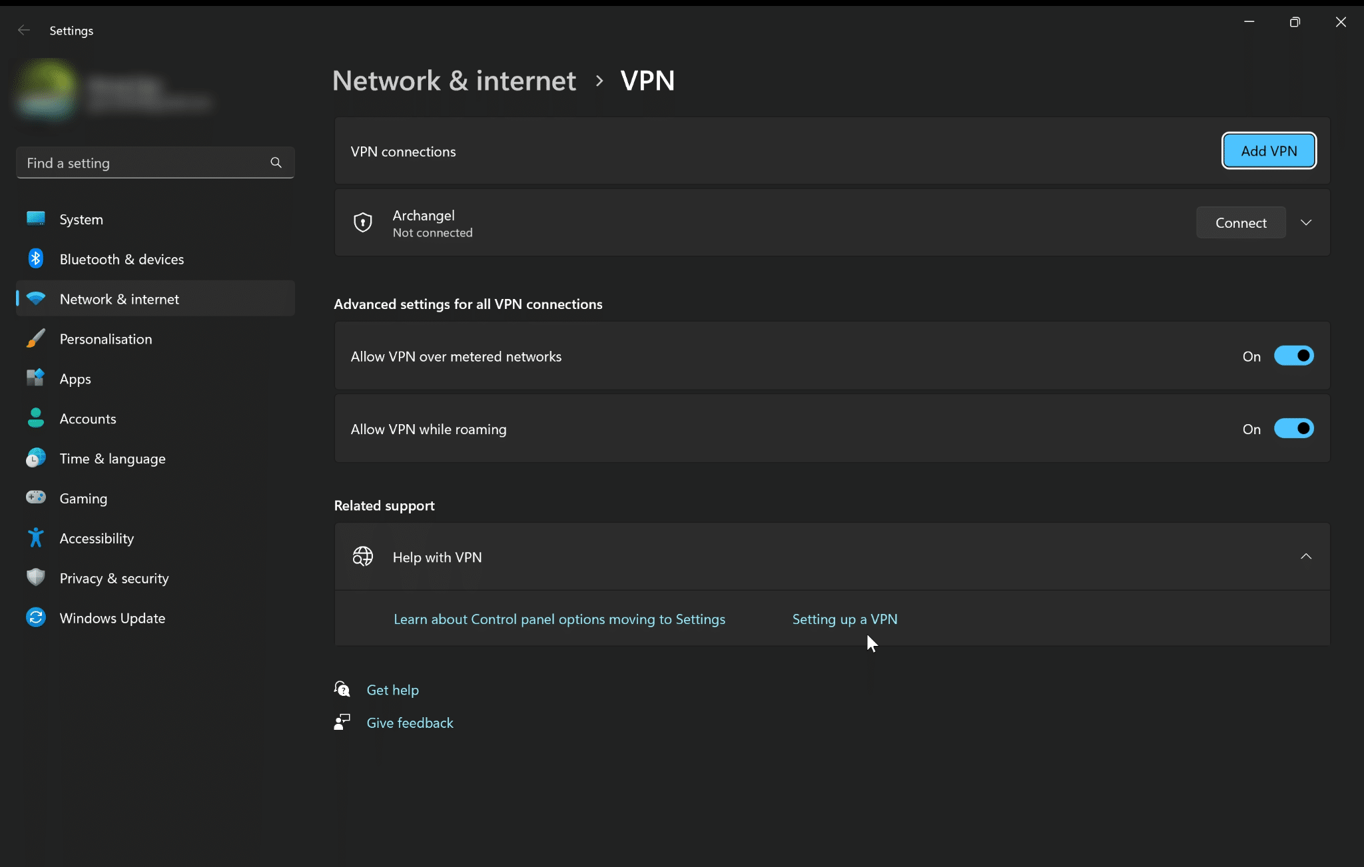The width and height of the screenshot is (1364, 867).
Task: Click the Time & language globe clock icon
Action: pyautogui.click(x=36, y=458)
